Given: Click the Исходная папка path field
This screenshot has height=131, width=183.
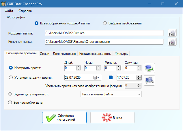Looking at the screenshot, I should (104, 33).
